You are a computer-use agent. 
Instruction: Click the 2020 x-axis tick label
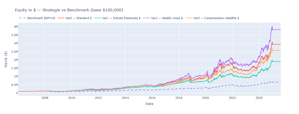click(x=205, y=98)
